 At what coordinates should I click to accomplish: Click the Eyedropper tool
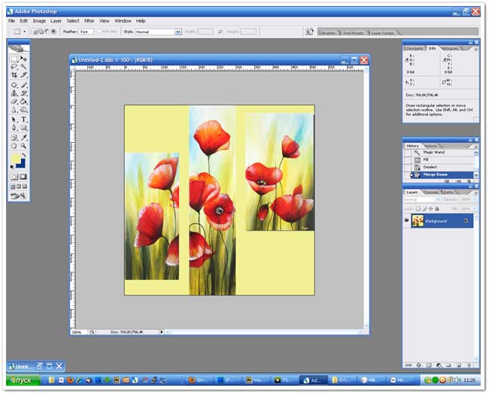[x=23, y=137]
